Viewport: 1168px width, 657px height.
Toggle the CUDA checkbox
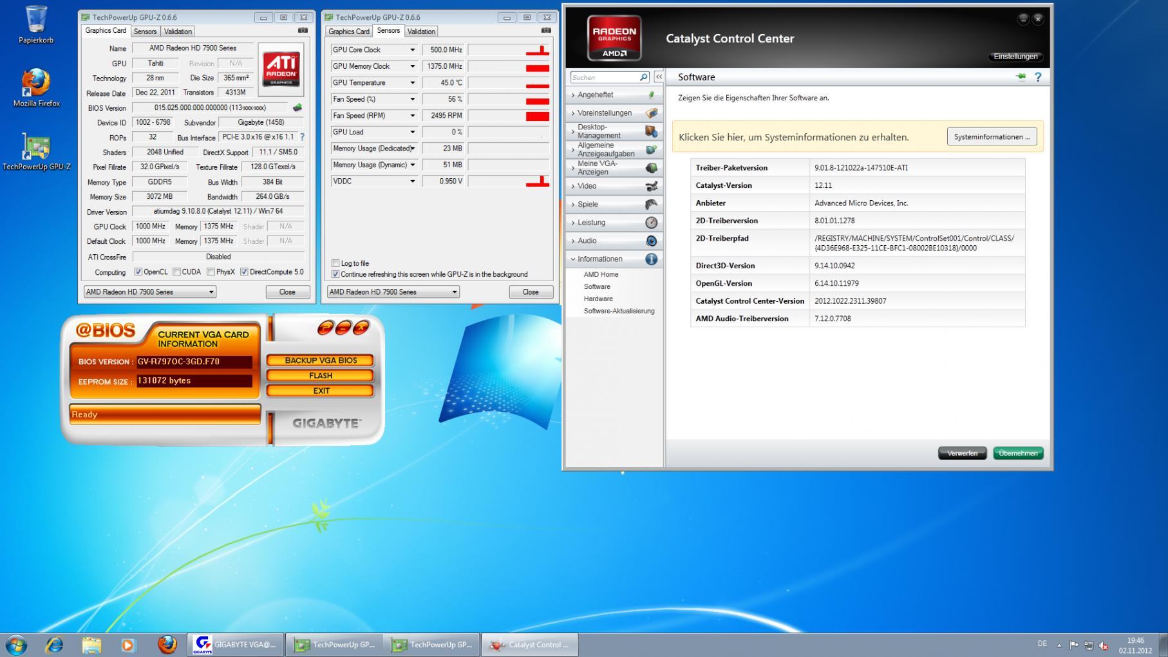[176, 272]
